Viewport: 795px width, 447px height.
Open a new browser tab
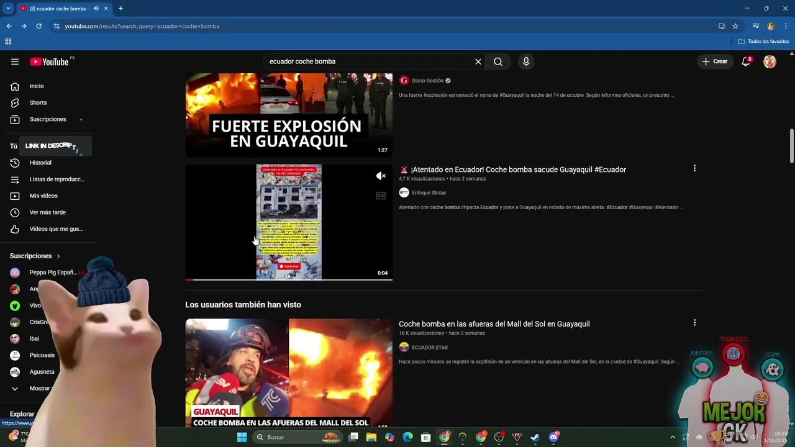click(x=120, y=9)
